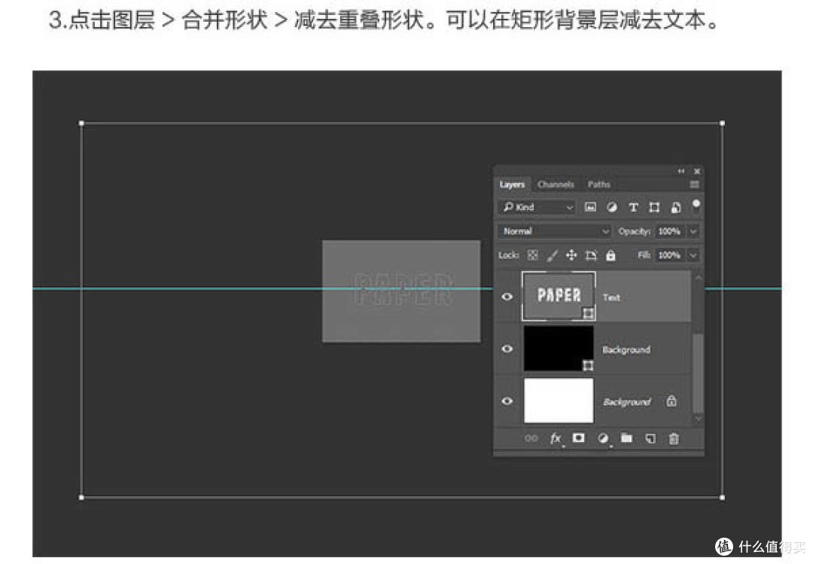This screenshot has width=813, height=564.
Task: Click the top-left path anchor point
Action: point(81,123)
